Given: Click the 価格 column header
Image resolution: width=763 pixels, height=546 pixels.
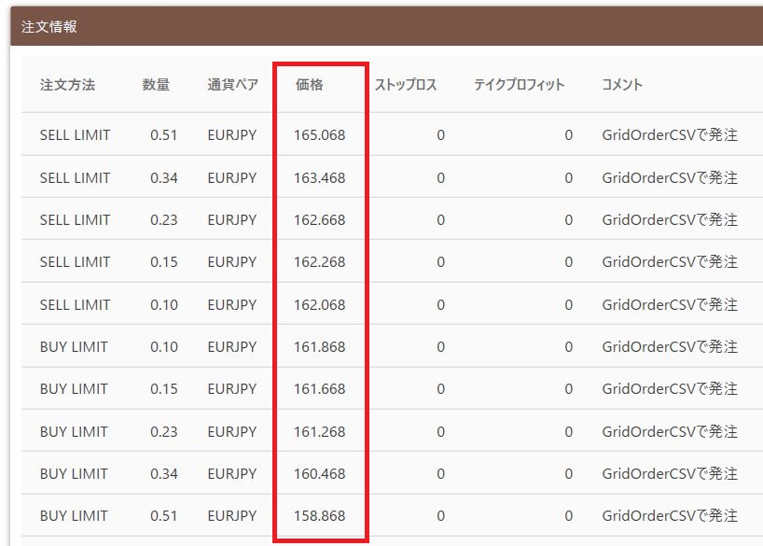Looking at the screenshot, I should click(309, 85).
